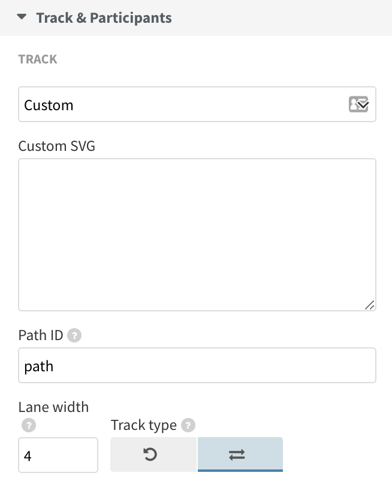Click the TRACK section label
The height and width of the screenshot is (491, 392).
click(37, 59)
